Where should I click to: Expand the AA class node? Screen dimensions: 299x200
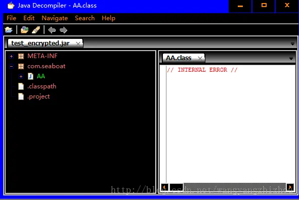[x=21, y=76]
